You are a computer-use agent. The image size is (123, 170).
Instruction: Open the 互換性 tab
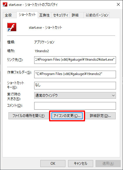click(44, 15)
